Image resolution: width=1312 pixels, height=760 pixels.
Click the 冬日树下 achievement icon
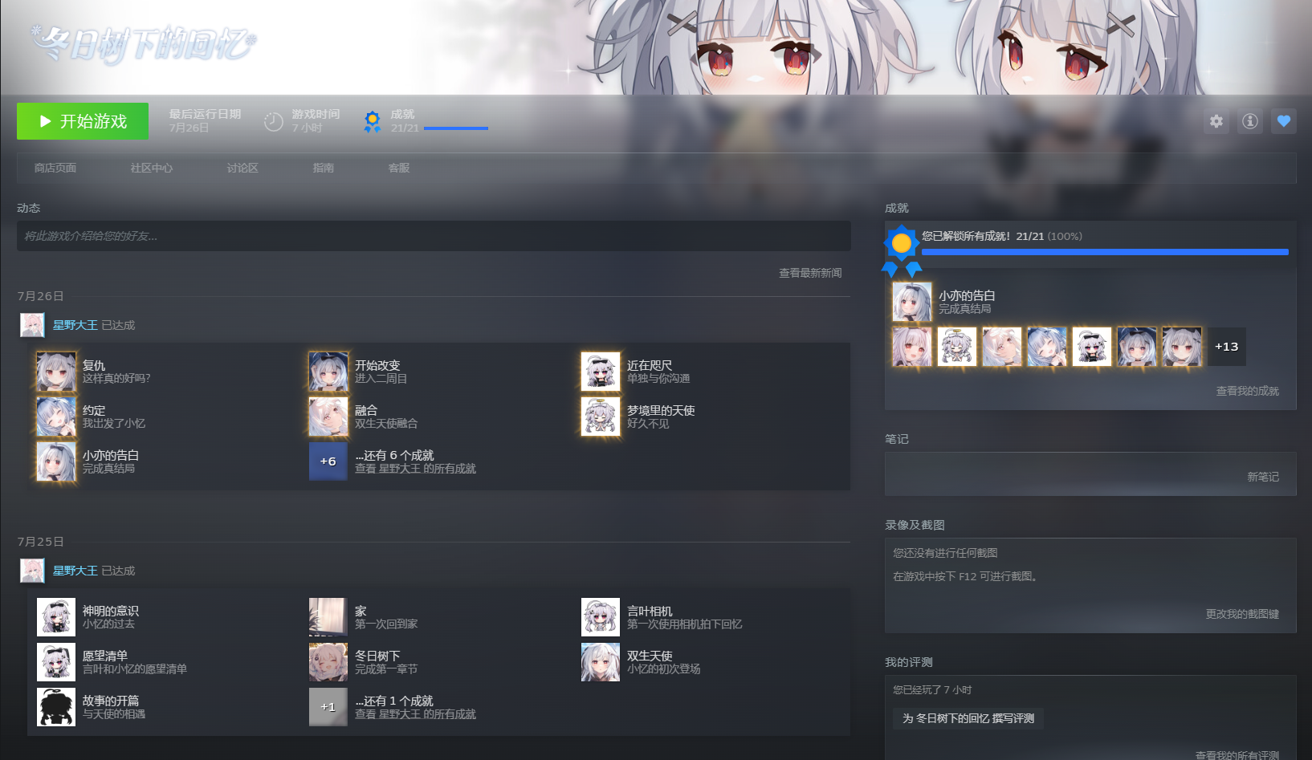click(328, 662)
